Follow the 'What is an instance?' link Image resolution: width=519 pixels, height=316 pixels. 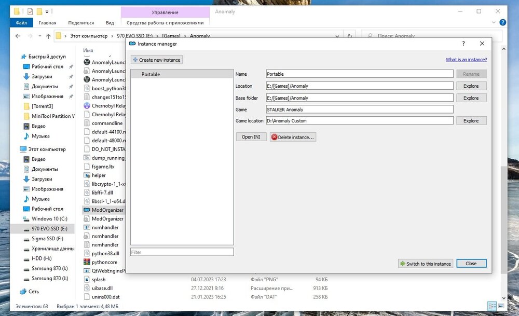pos(466,60)
